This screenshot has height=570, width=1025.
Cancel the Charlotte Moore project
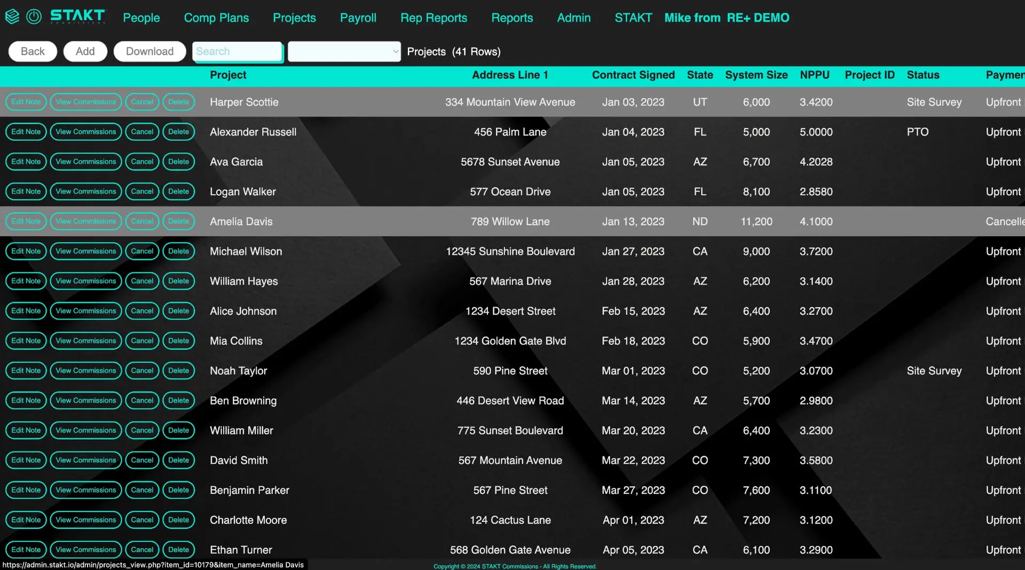[142, 520]
